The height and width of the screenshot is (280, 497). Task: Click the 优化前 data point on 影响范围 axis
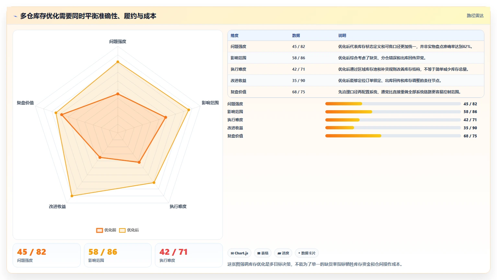pyautogui.click(x=166, y=117)
